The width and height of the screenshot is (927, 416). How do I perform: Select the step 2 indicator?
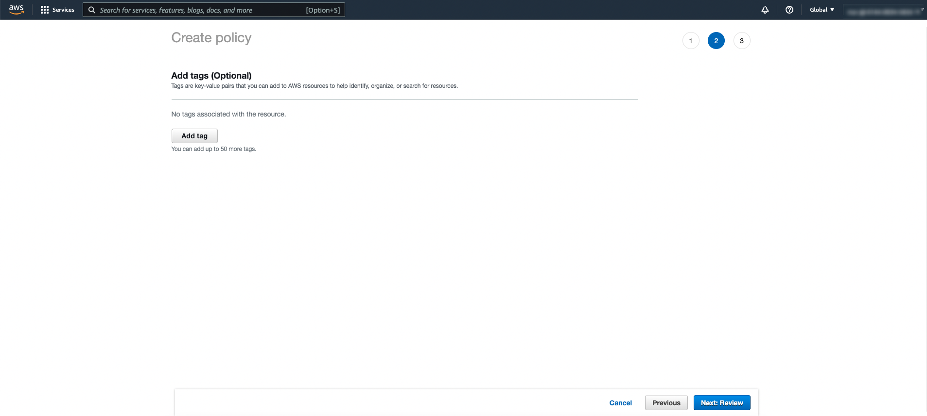(716, 41)
